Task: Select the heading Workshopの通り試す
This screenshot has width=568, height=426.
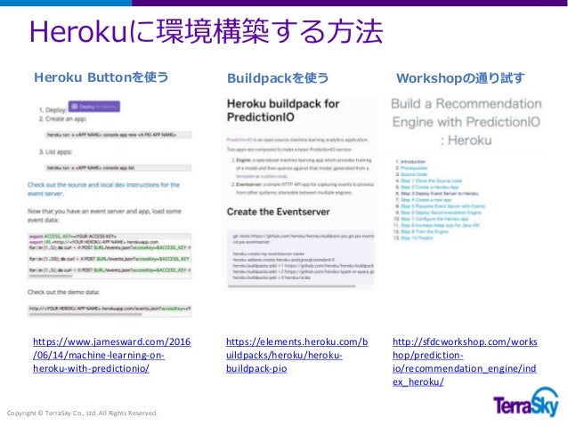Action: [x=460, y=77]
